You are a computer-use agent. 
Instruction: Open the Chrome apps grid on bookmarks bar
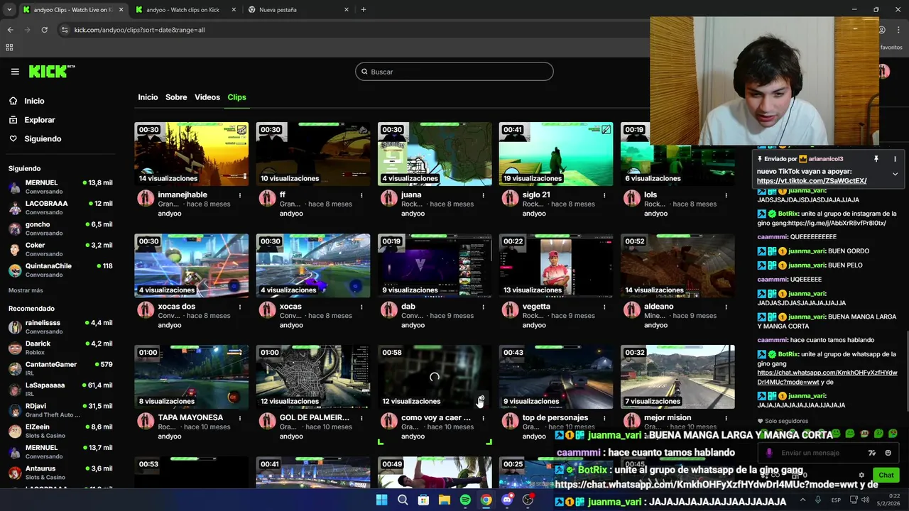9,48
